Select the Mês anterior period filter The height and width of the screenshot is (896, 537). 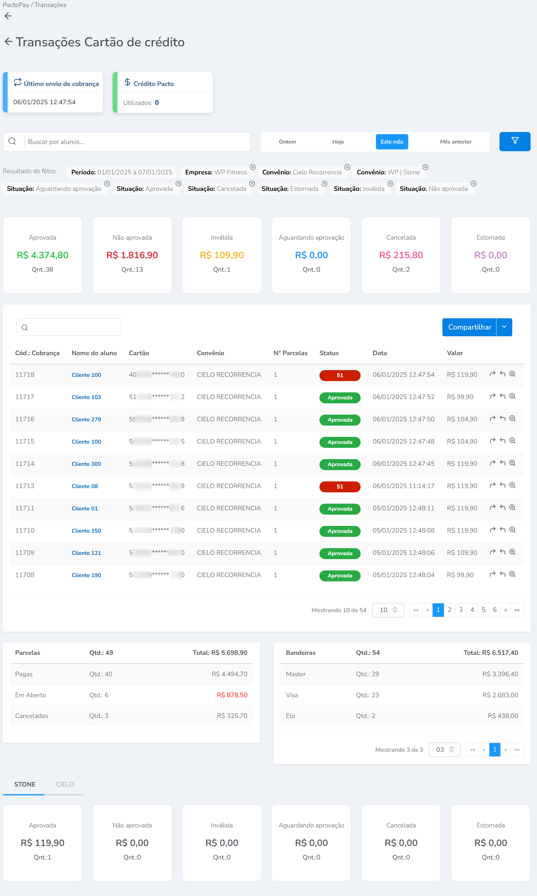pyautogui.click(x=455, y=142)
